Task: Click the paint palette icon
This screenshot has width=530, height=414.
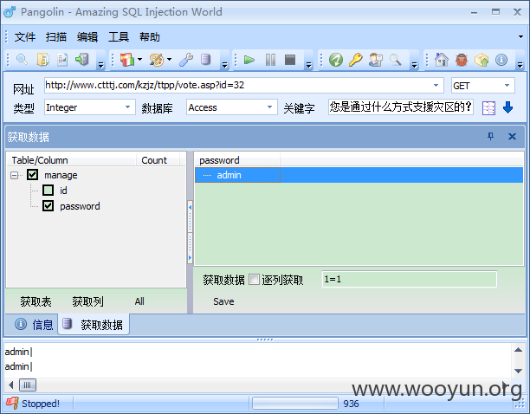Action: pos(157,60)
